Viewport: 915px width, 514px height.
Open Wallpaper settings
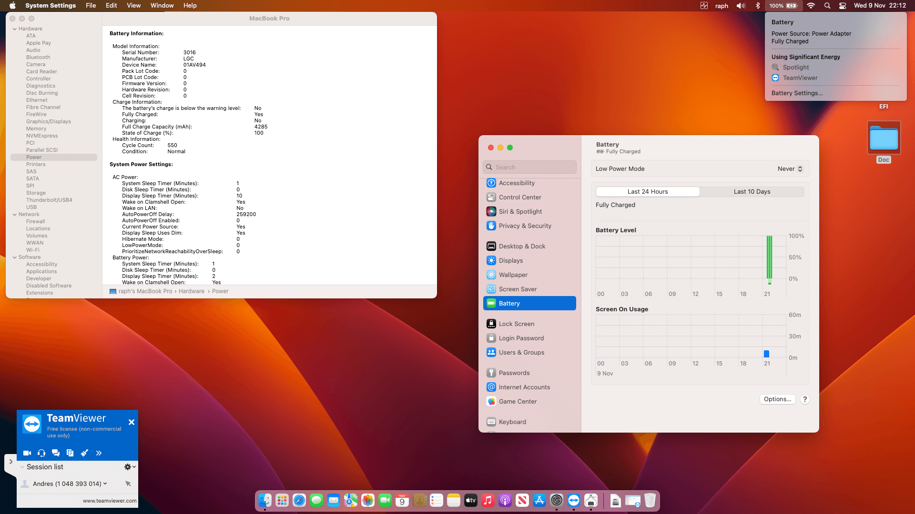click(529, 275)
